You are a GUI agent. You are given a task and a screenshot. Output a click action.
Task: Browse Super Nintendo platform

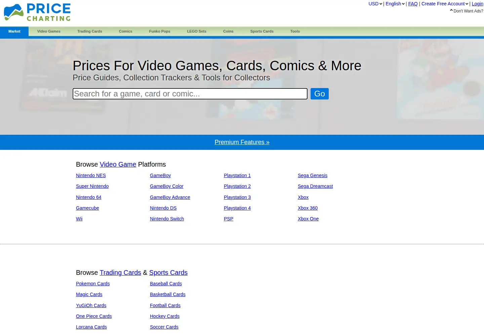(x=92, y=186)
